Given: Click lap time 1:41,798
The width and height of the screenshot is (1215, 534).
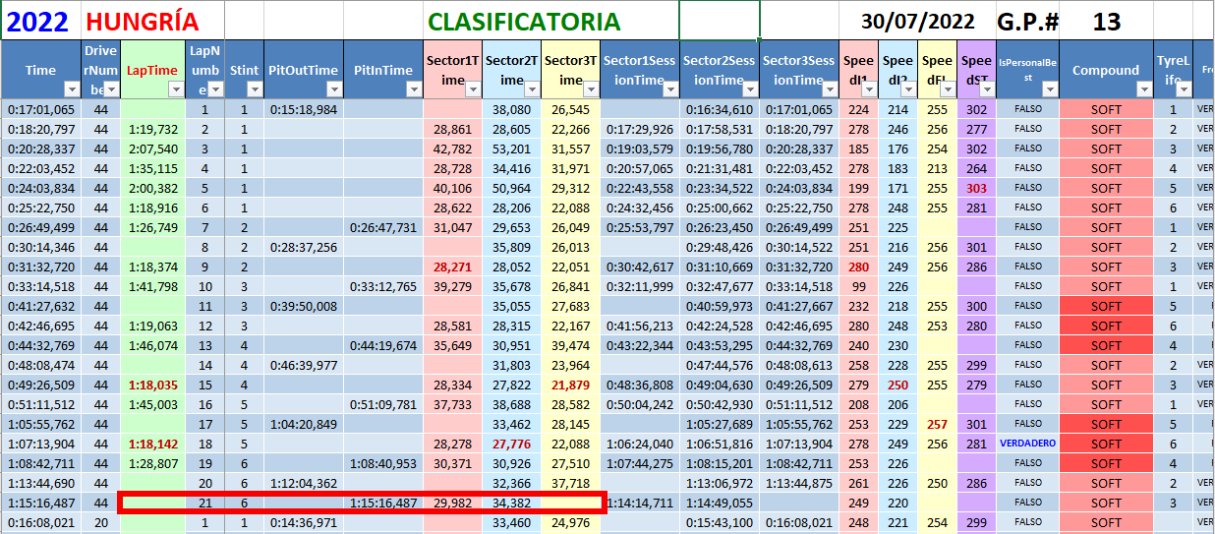Looking at the screenshot, I should coord(153,286).
